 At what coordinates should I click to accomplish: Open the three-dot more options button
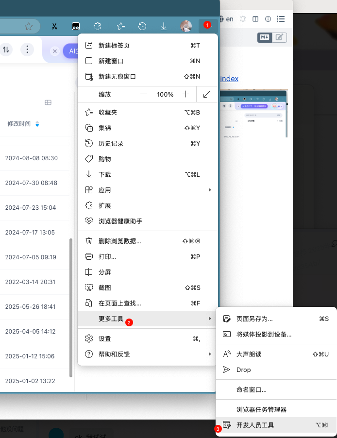click(x=27, y=50)
